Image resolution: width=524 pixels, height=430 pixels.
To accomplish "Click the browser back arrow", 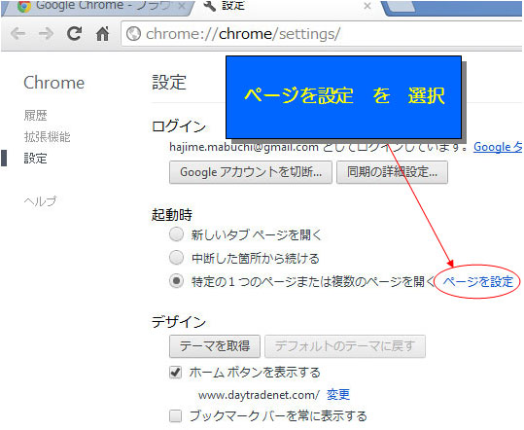I will 18,33.
